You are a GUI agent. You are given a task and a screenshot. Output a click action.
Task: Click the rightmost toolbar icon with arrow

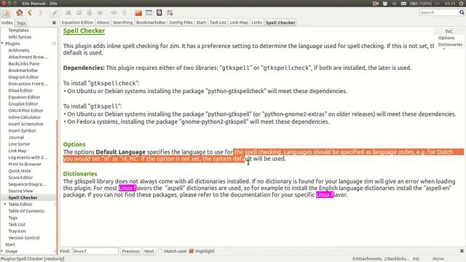tap(170, 12)
